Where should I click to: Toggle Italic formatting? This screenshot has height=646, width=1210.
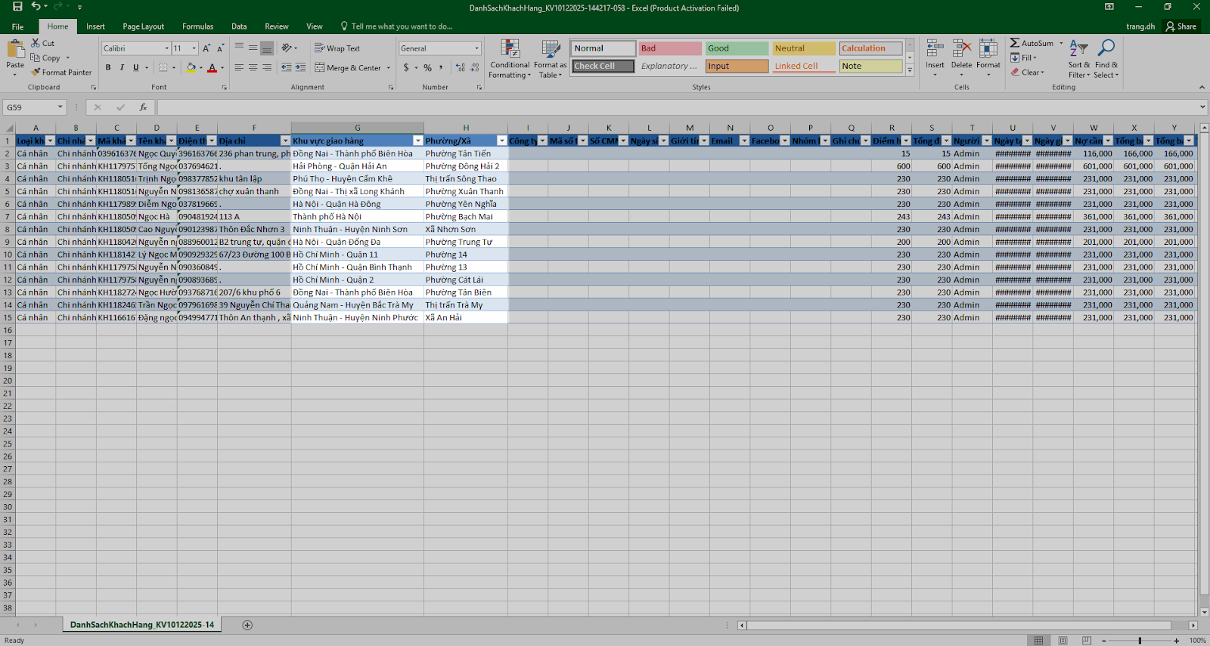pos(122,67)
